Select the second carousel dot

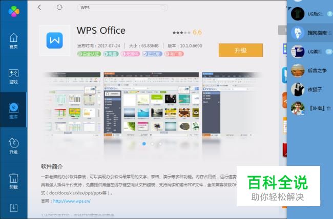click(x=152, y=143)
